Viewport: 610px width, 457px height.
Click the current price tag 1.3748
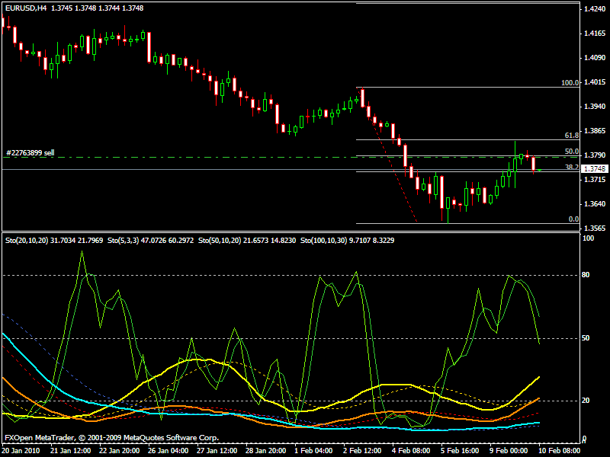point(594,168)
